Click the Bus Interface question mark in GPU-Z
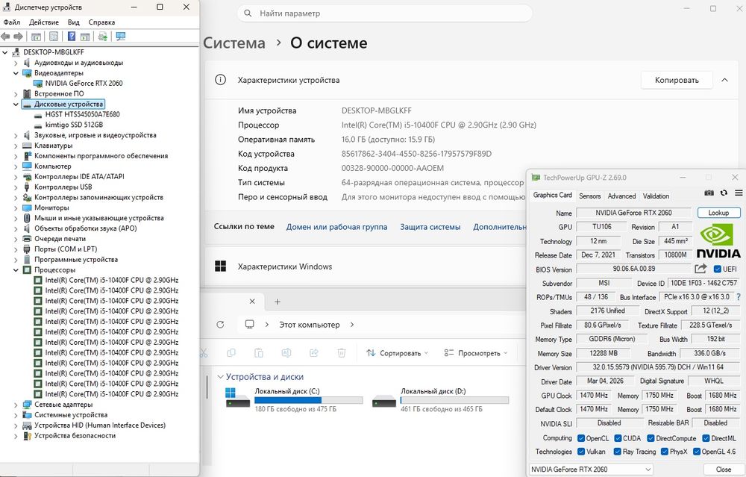This screenshot has width=746, height=477. [x=739, y=296]
